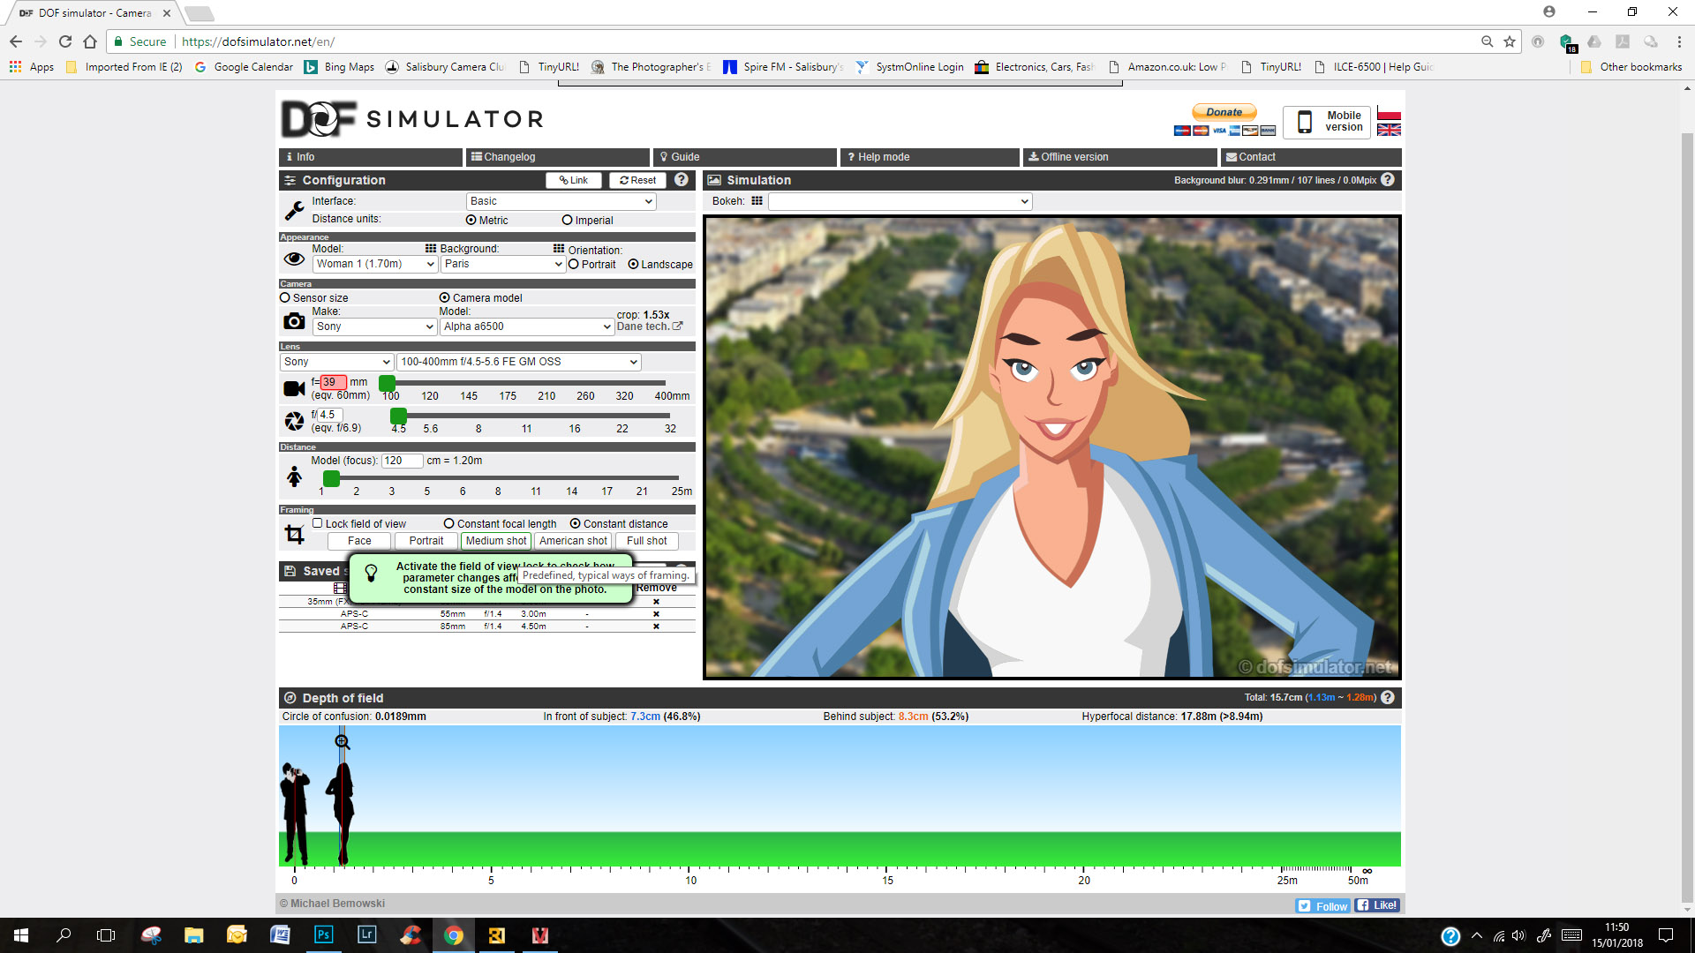Select Portrait orientation
Image resolution: width=1695 pixels, height=953 pixels.
(x=574, y=265)
